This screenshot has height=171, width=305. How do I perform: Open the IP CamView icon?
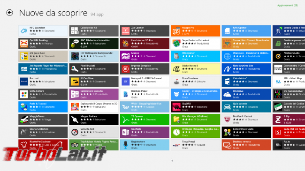pyautogui.click(x=75, y=82)
